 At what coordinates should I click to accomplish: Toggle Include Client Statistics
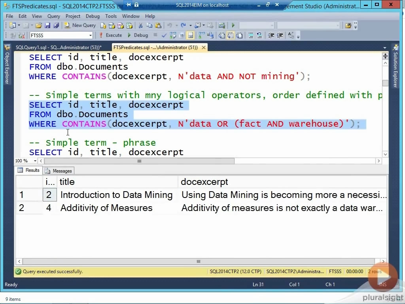point(210,35)
